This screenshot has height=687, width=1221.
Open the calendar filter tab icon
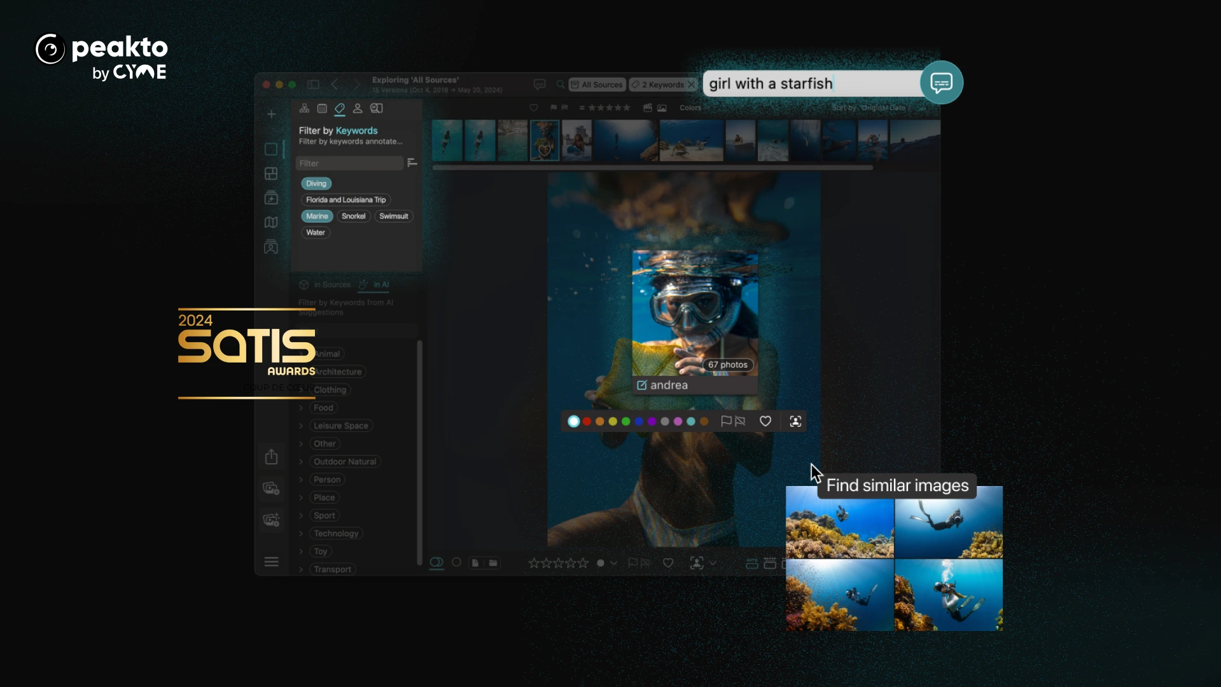[322, 108]
